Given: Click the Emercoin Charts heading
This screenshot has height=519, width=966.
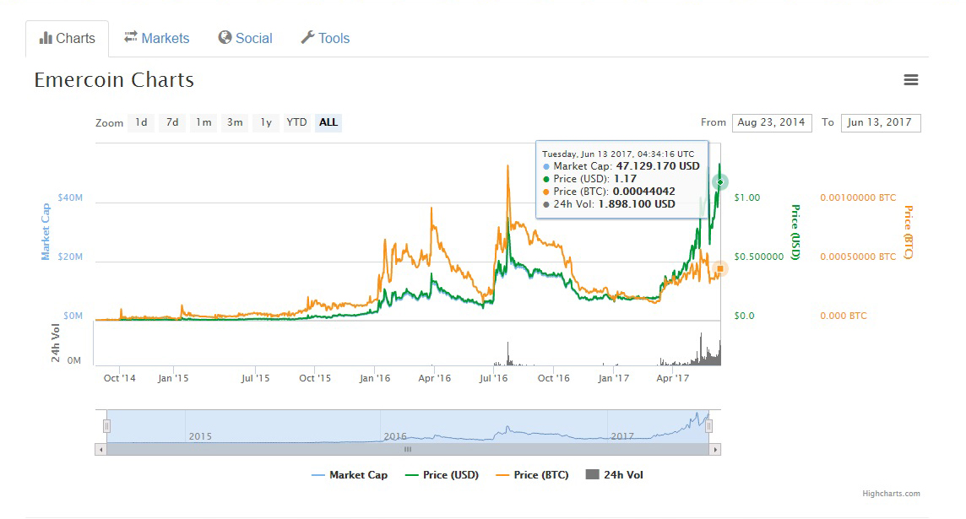Looking at the screenshot, I should point(114,80).
